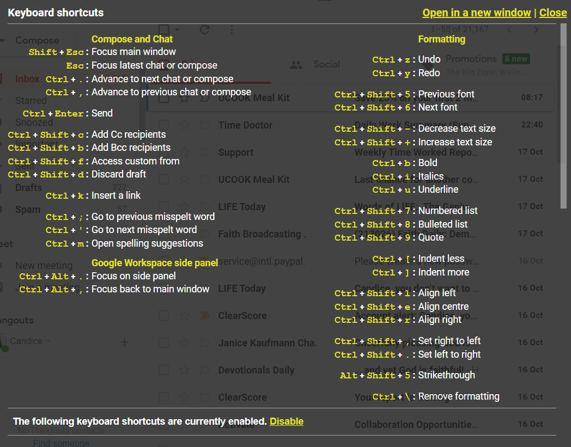Click the green presence dot next to Candice

coord(5,348)
